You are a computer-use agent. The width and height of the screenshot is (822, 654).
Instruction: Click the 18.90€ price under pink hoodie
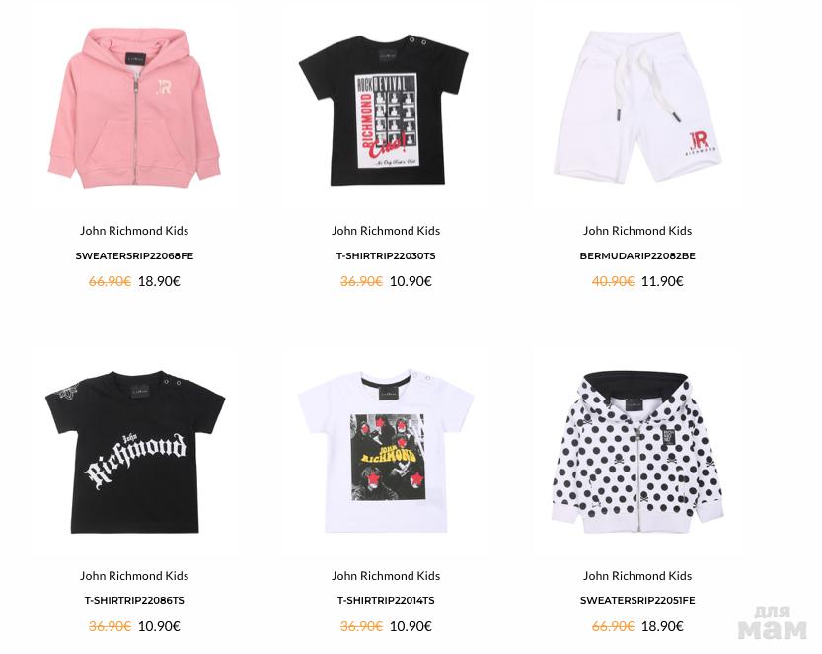pos(159,281)
